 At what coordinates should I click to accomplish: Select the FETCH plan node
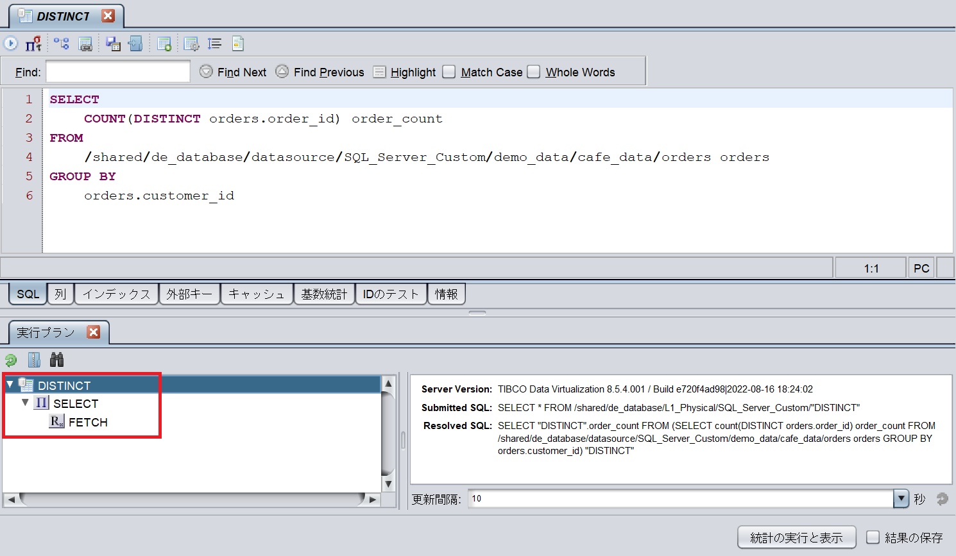(88, 422)
